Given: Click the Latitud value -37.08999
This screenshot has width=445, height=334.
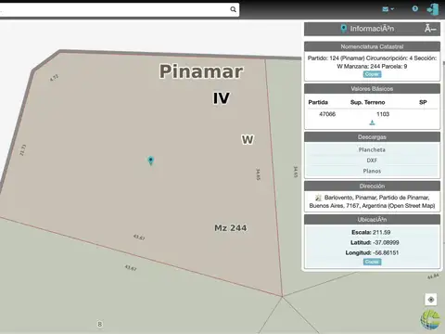Looking at the screenshot, I should [386, 242].
